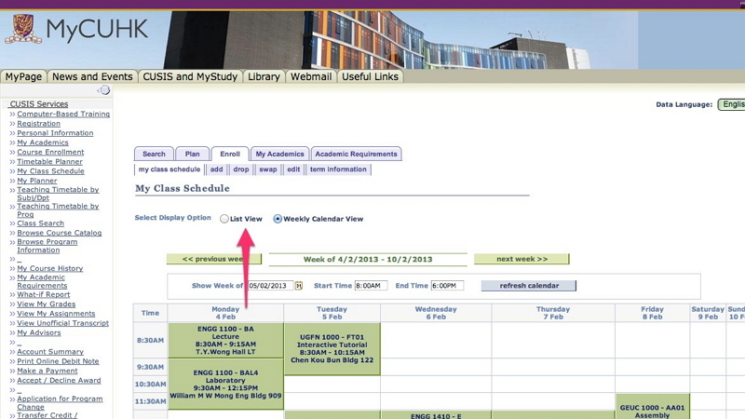Collapse the sidebar with the round toggle icon
This screenshot has height=419, width=745.
pyautogui.click(x=104, y=89)
